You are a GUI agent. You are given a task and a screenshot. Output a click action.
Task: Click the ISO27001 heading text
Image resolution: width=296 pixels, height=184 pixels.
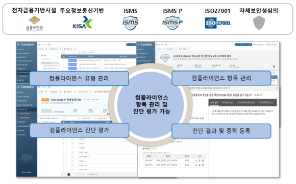pos(217,11)
